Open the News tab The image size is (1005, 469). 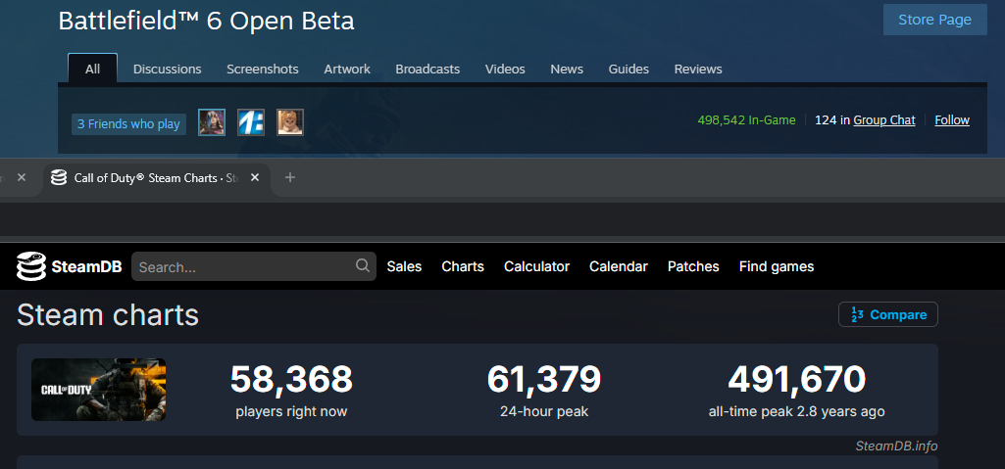(567, 70)
